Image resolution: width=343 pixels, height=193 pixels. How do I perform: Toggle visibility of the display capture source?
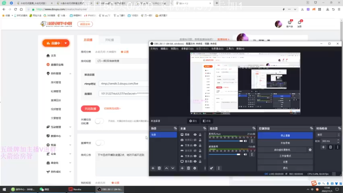click(195, 161)
